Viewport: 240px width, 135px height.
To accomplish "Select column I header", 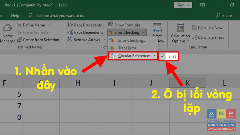I will pos(114,83).
